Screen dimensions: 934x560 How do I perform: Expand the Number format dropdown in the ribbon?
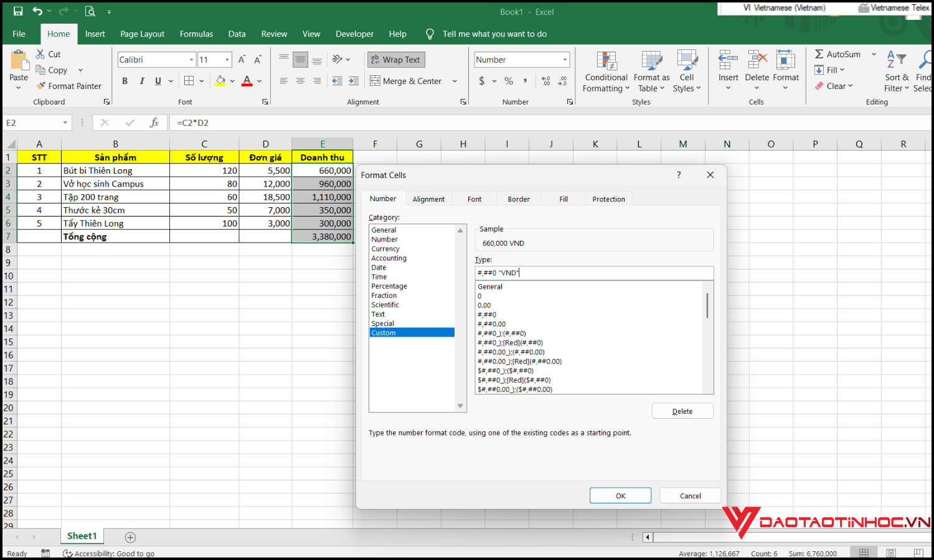click(565, 60)
